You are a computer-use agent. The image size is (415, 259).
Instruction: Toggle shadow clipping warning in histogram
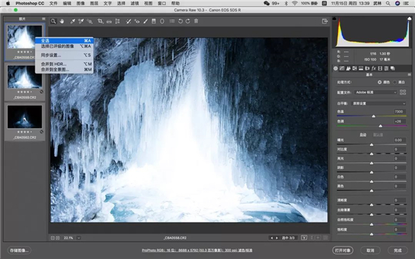tap(334, 19)
